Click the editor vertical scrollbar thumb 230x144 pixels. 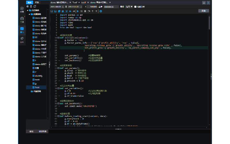pyautogui.click(x=209, y=23)
